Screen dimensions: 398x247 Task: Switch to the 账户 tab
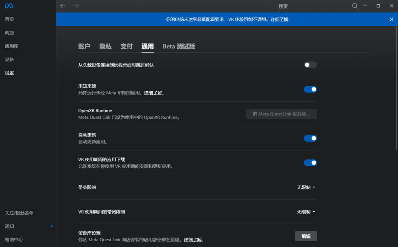[84, 46]
